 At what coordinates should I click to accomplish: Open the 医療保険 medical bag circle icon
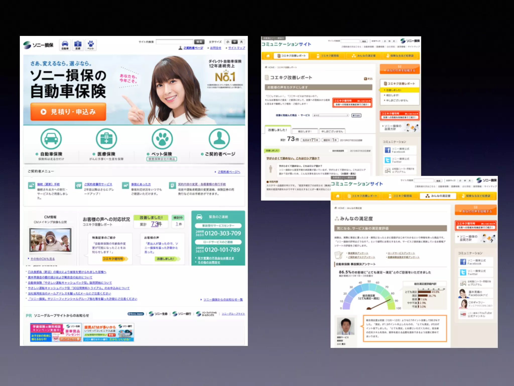[x=106, y=139]
